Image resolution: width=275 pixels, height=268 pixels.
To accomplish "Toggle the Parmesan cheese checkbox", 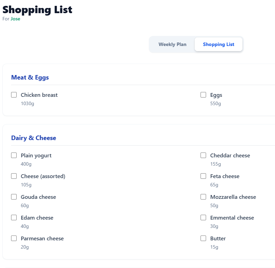I will 14,239.
